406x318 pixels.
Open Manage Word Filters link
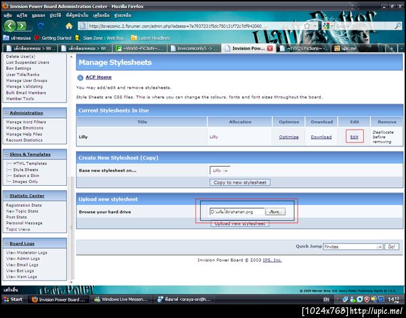point(26,122)
